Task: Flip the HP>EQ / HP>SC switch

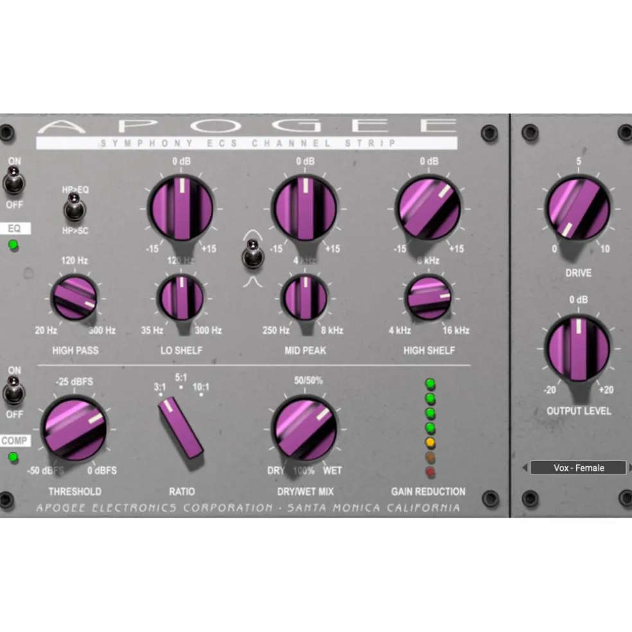Action: [75, 207]
